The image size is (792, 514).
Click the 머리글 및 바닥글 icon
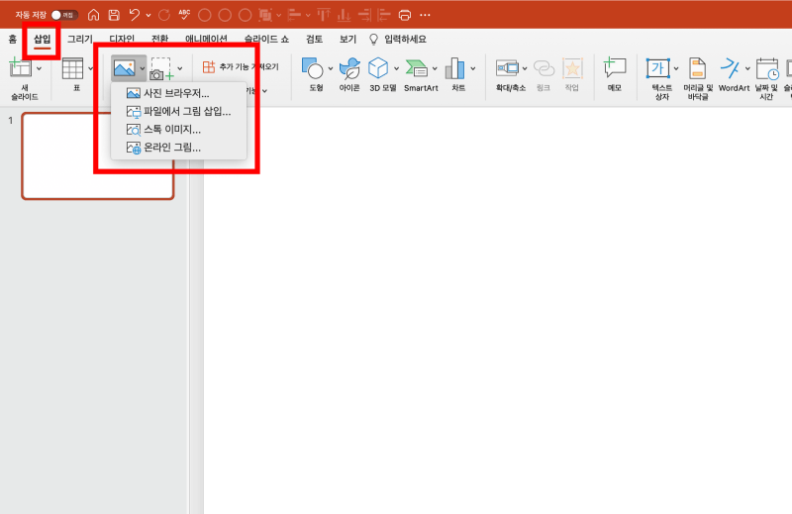click(698, 68)
